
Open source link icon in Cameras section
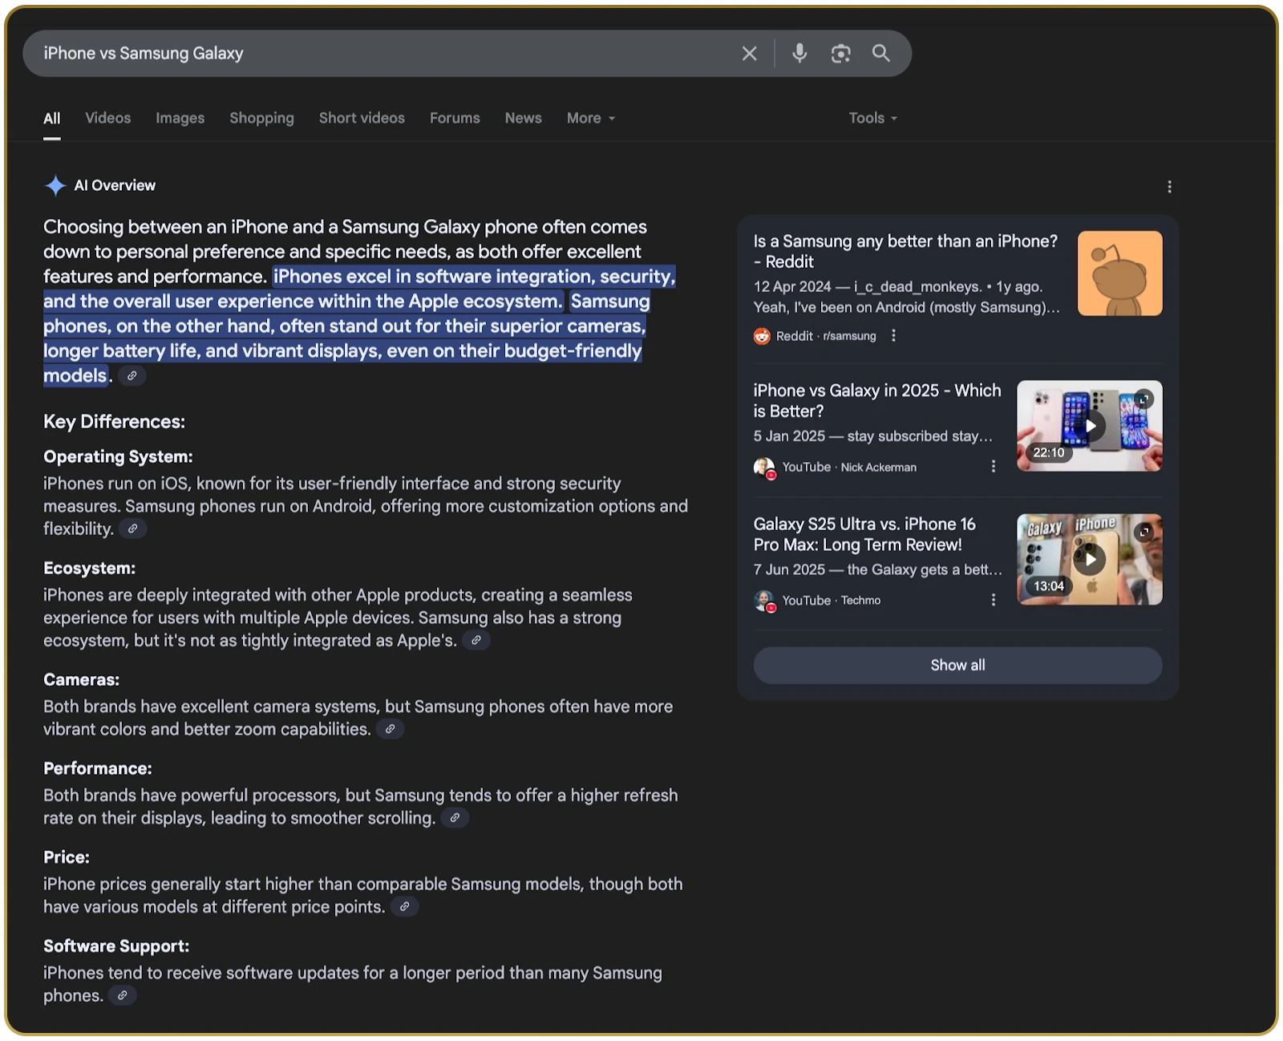click(x=391, y=729)
